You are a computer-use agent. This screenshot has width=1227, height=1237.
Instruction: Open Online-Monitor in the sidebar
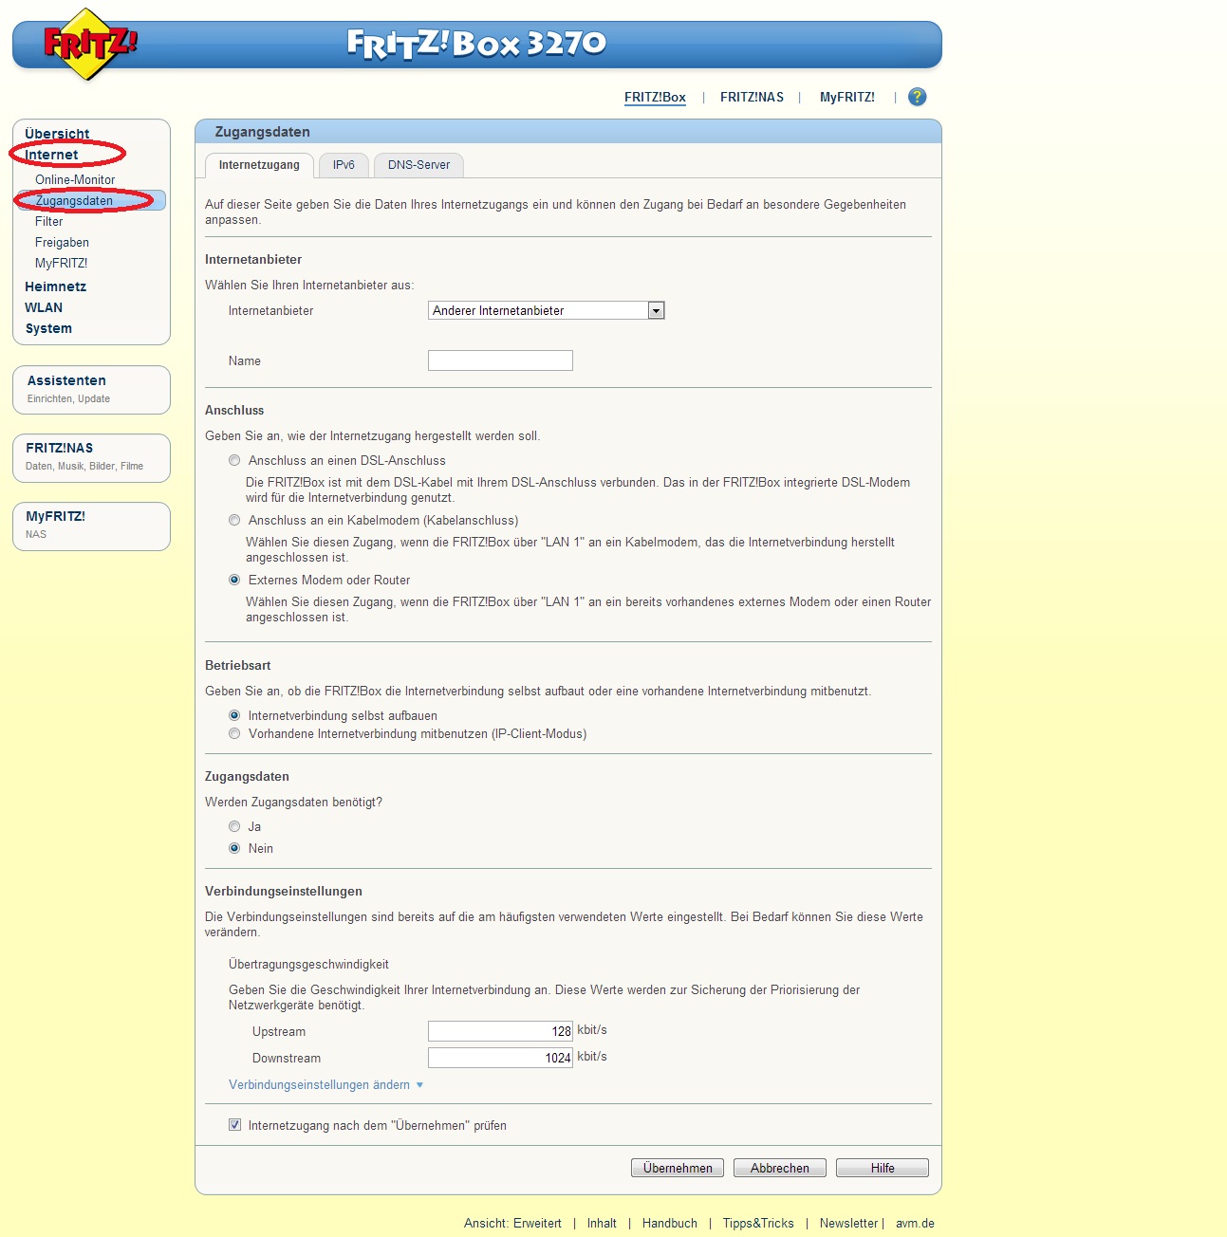tap(75, 180)
